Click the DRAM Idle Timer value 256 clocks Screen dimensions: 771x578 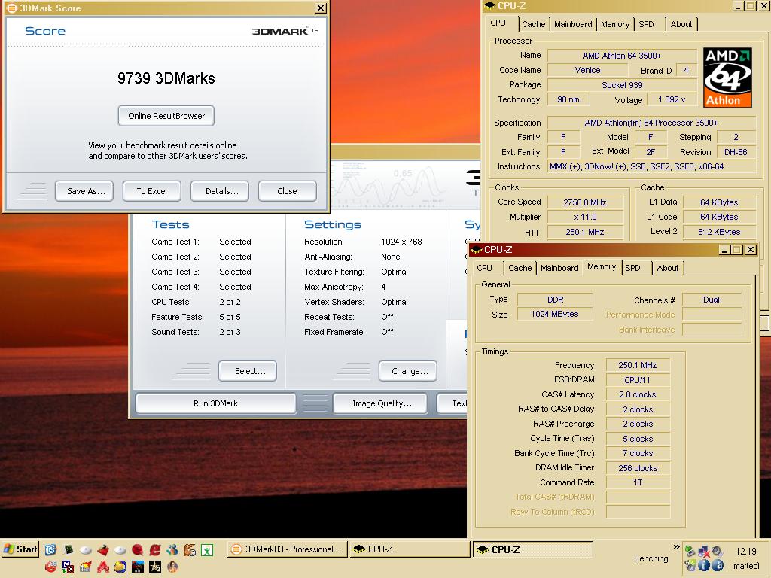point(637,468)
